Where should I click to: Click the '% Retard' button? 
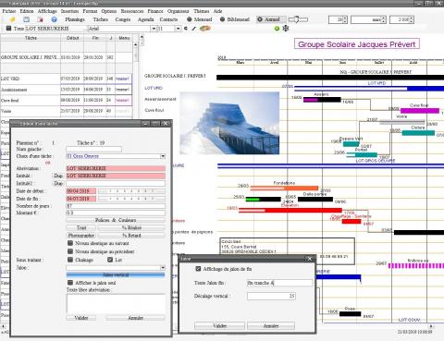[131, 236]
